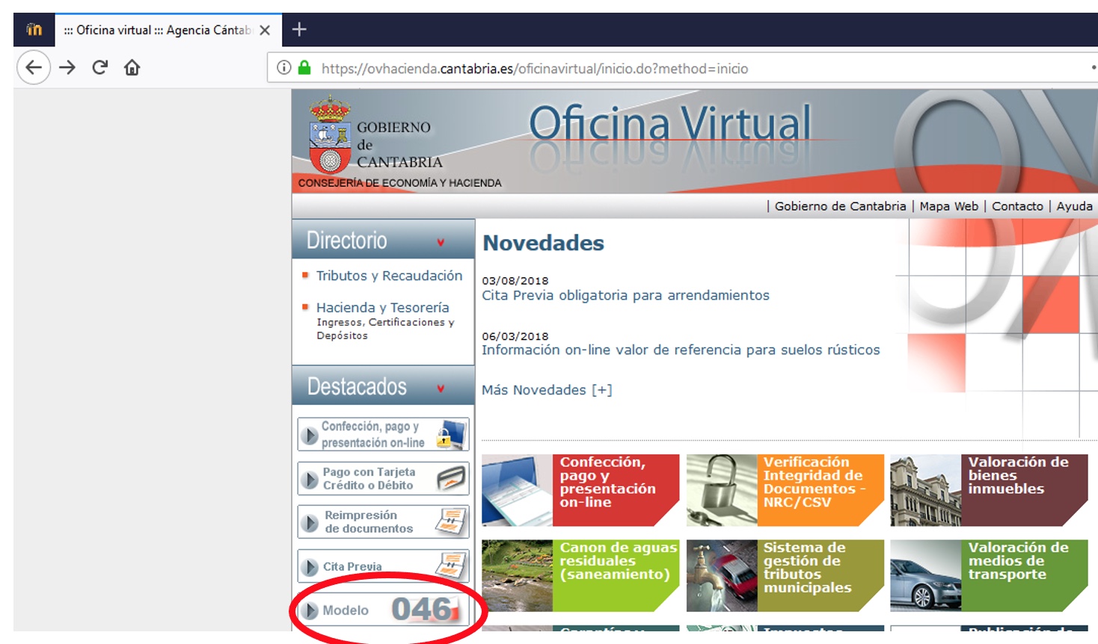Collapse the Directorio panel arrow
Viewport: 1098px width, 644px height.
(x=441, y=242)
